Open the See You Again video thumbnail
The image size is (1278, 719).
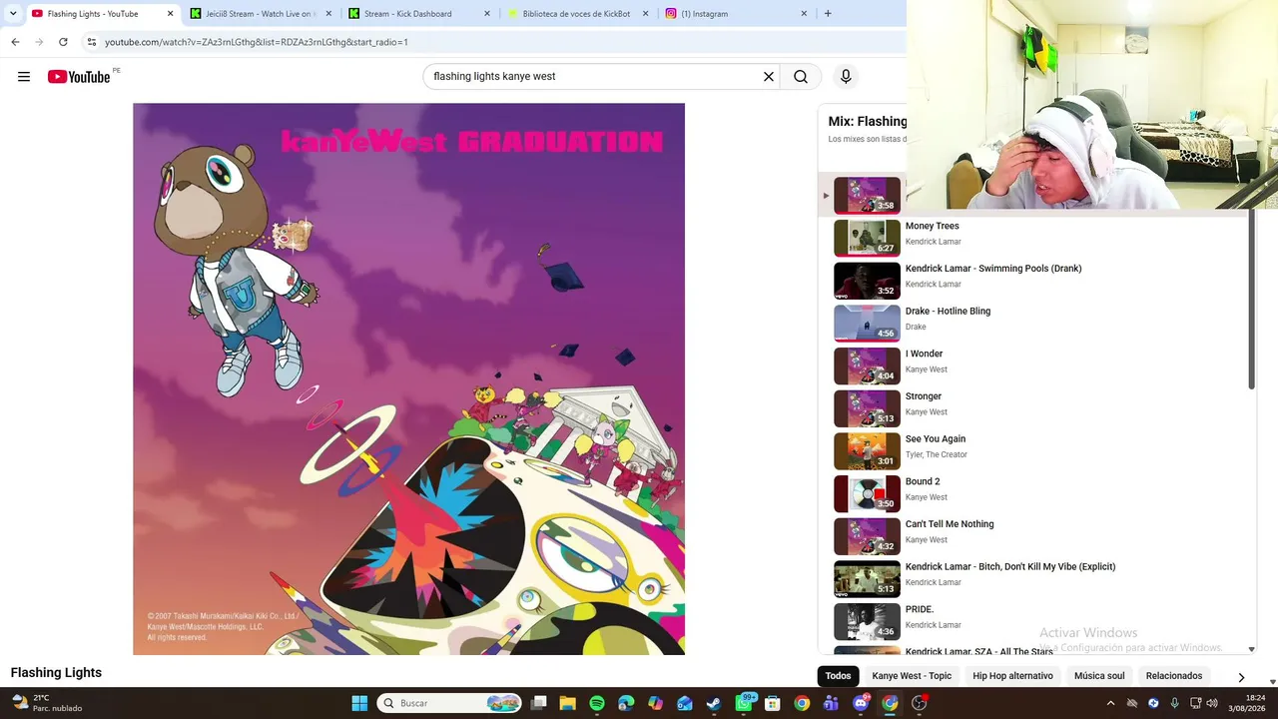(867, 451)
